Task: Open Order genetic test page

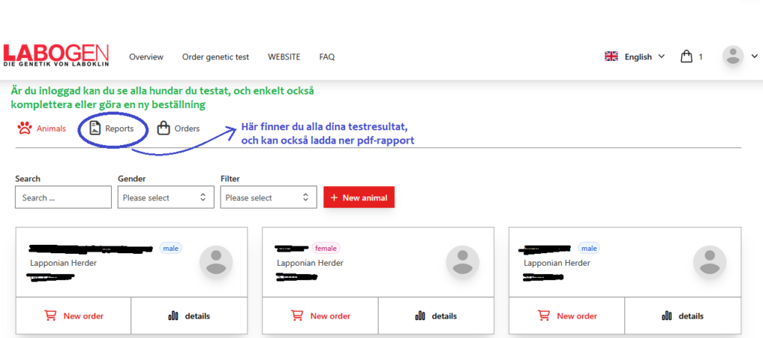Action: [x=215, y=57]
